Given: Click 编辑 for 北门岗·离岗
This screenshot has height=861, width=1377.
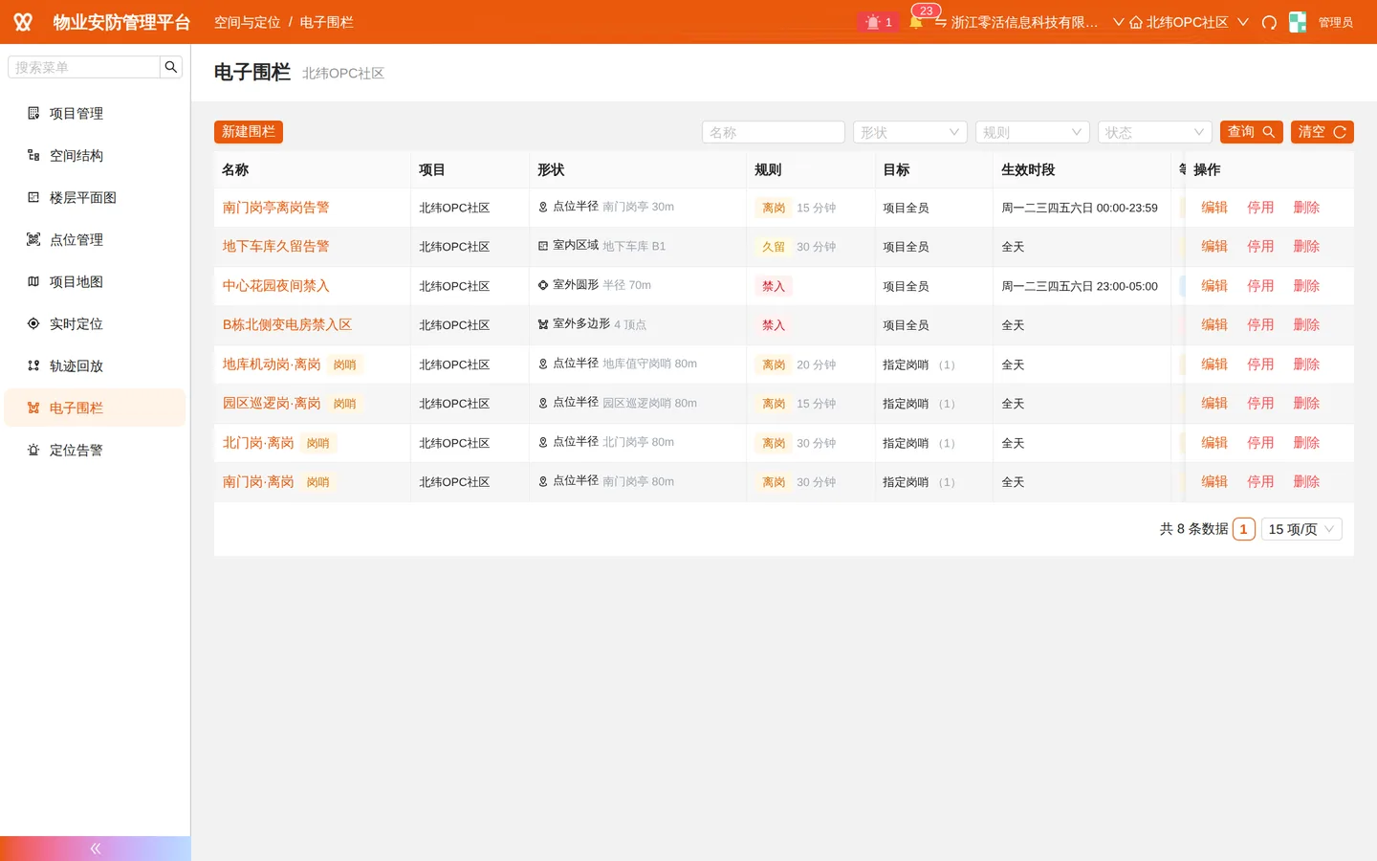Looking at the screenshot, I should pyautogui.click(x=1214, y=443).
